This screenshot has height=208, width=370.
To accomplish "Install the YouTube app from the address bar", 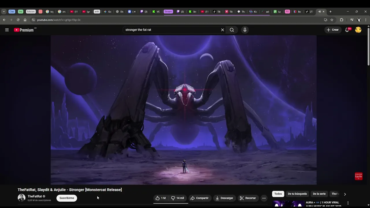I will 325,20.
